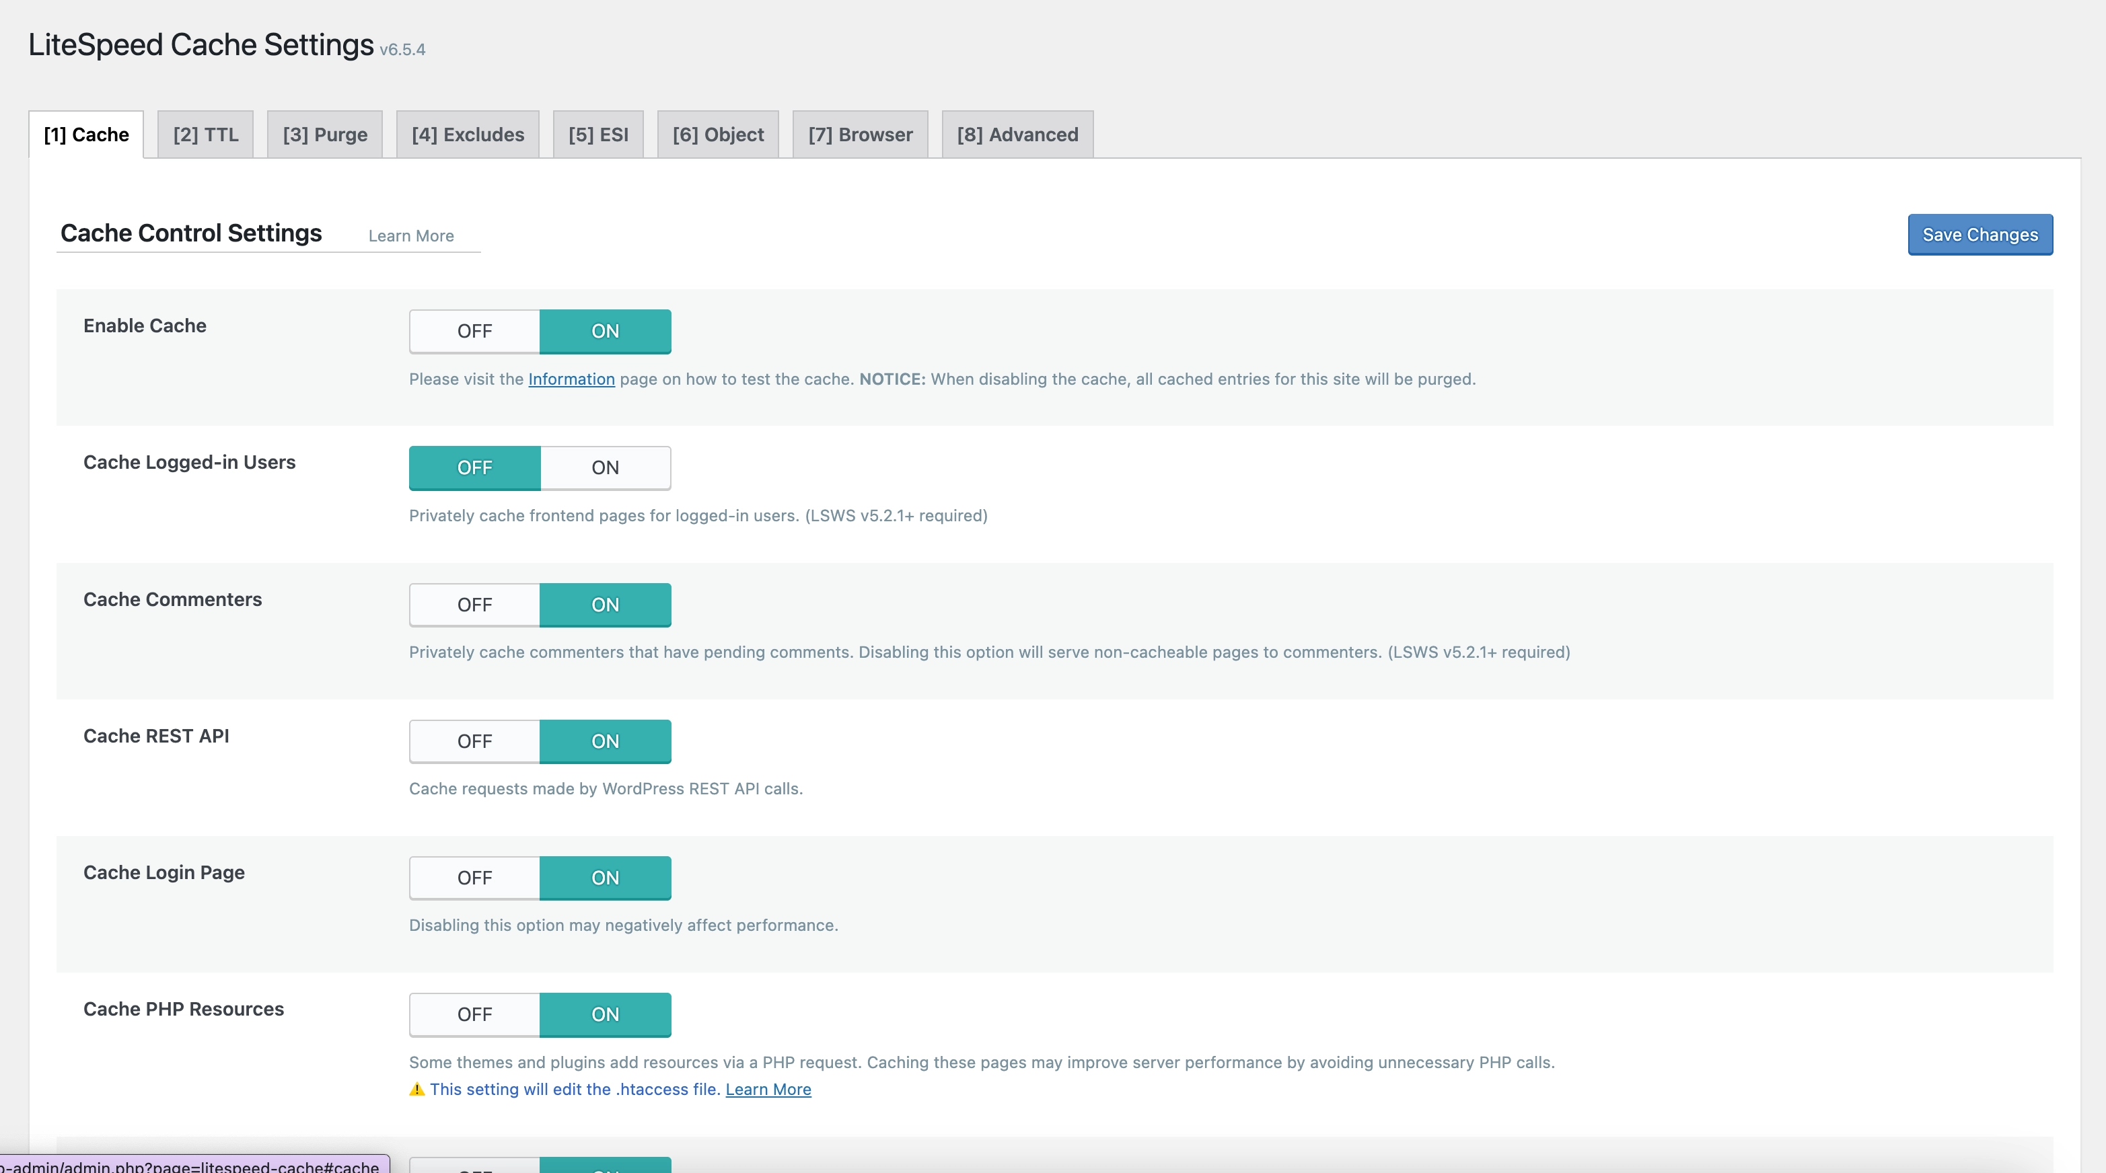Open the [8] Advanced tab
Screen dimensions: 2106x1173
coord(1017,134)
